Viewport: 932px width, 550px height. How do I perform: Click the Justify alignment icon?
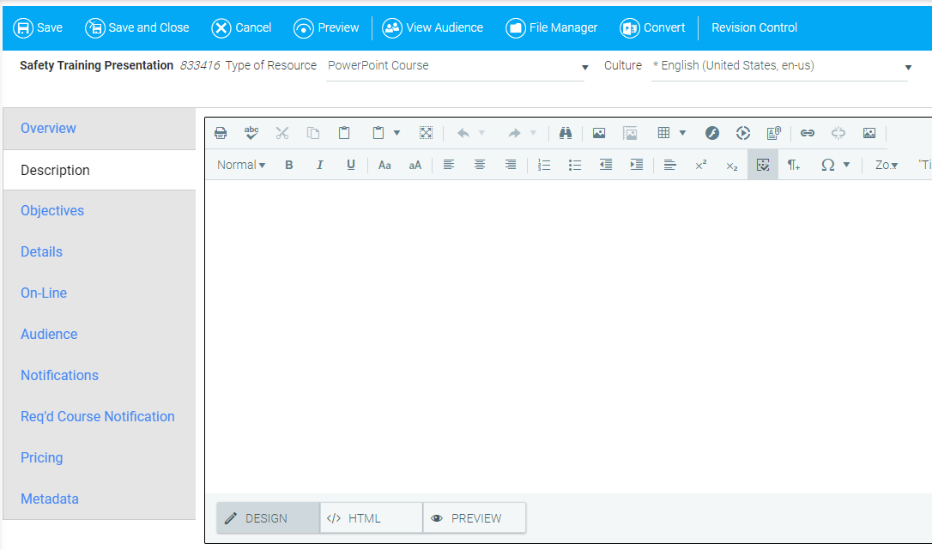(x=670, y=165)
